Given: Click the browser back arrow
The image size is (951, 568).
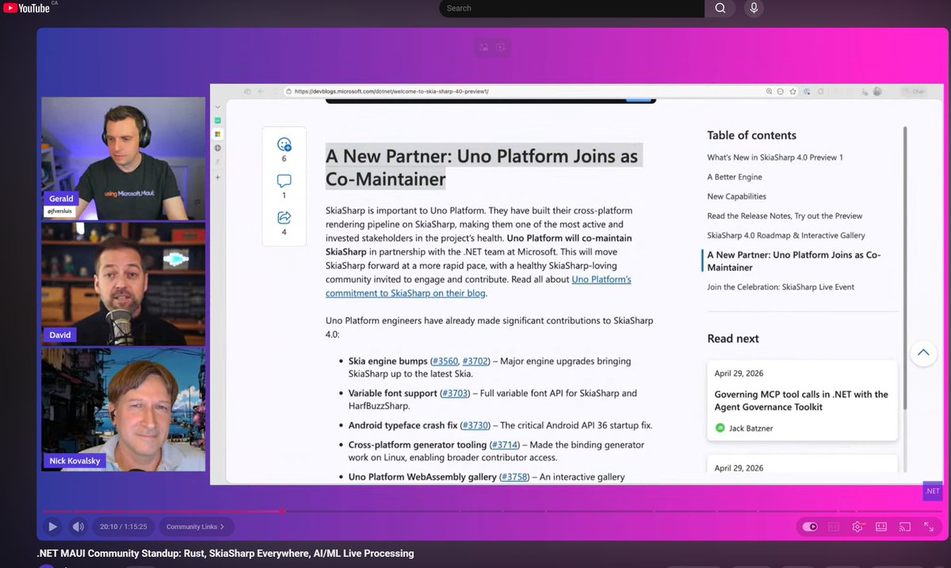Looking at the screenshot, I should click(x=262, y=91).
